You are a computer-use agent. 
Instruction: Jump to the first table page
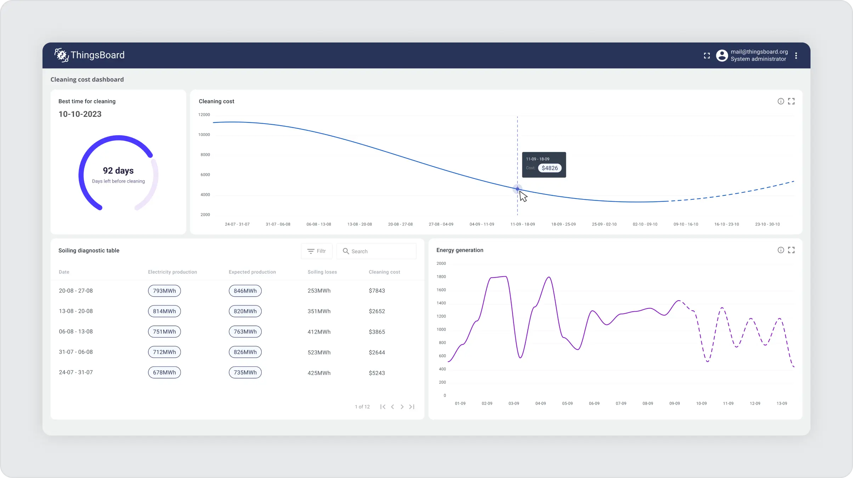pyautogui.click(x=383, y=406)
